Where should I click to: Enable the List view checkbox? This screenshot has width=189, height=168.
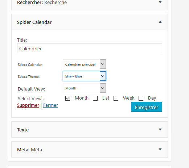click(95, 98)
